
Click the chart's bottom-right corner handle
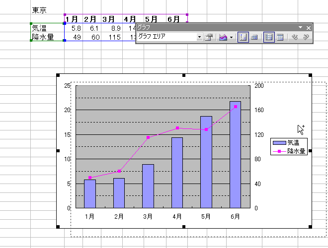tap(311, 227)
